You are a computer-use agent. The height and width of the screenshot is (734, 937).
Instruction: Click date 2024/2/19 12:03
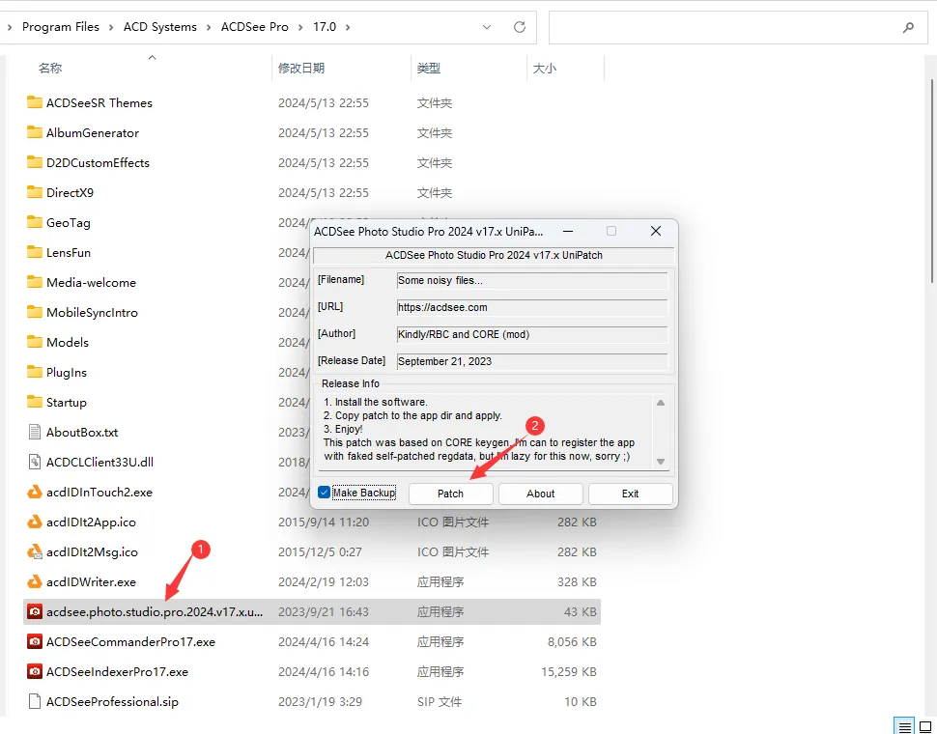click(x=324, y=581)
